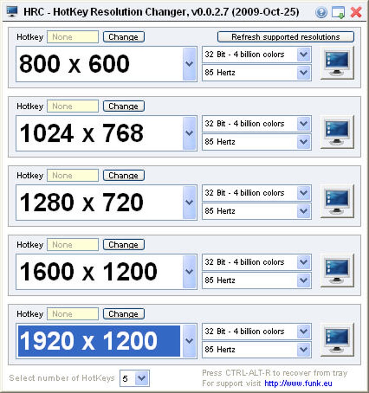The image size is (369, 393).
Task: Expand color depth dropdown in 1600 x 1200 row
Action: pyautogui.click(x=304, y=262)
